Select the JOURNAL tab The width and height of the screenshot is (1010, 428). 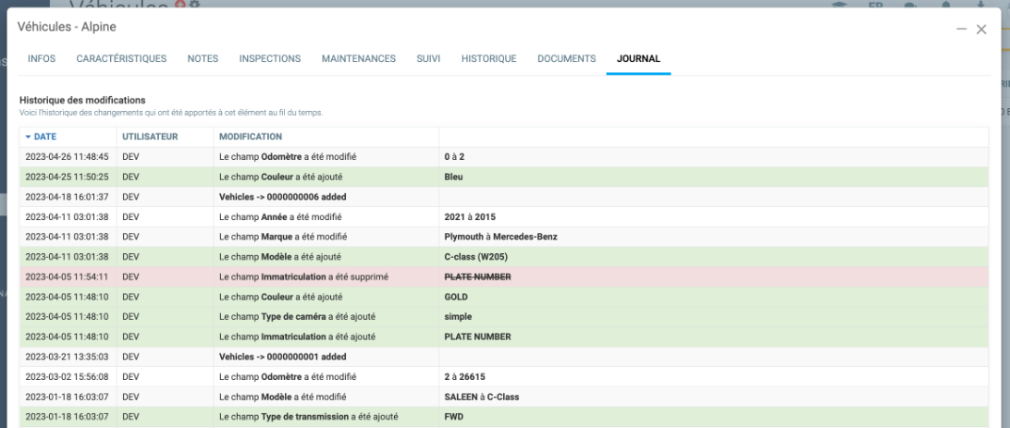click(x=638, y=59)
